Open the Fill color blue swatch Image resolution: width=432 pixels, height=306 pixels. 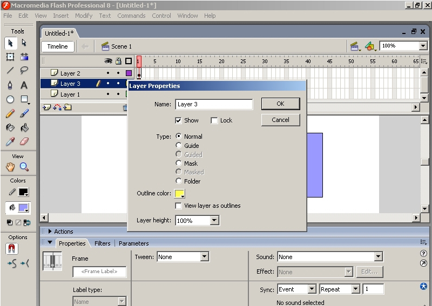tap(23, 208)
